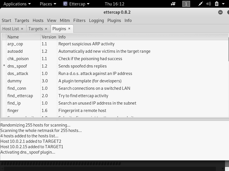This screenshot has height=171, width=229.
Task: Click log line 'Activating dns_spoof plugin...'
Action: [x=28, y=152]
